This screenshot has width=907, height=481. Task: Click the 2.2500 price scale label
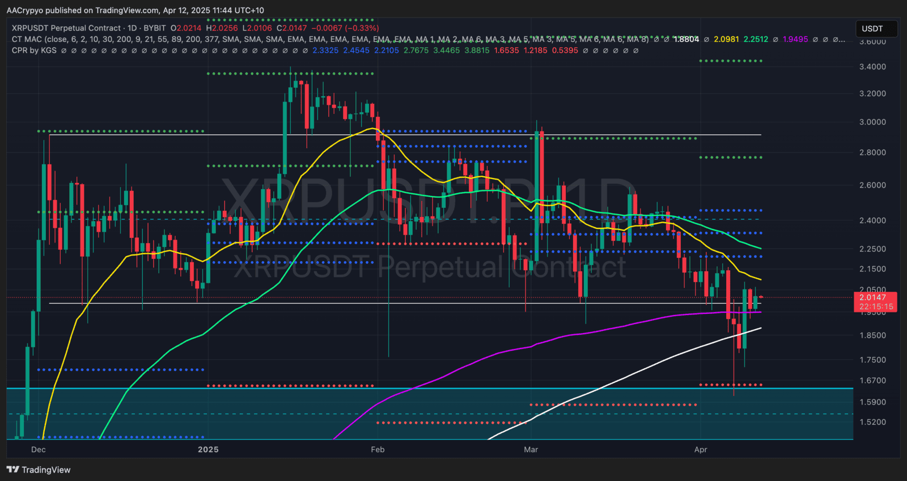(872, 249)
